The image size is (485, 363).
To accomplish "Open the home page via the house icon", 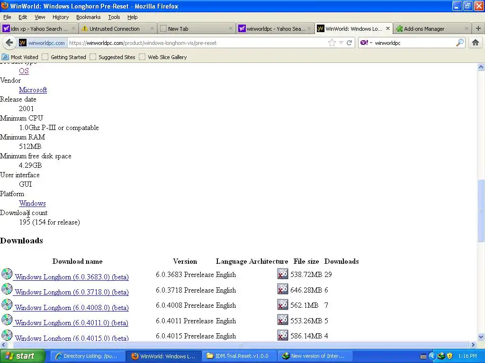I will [x=476, y=43].
